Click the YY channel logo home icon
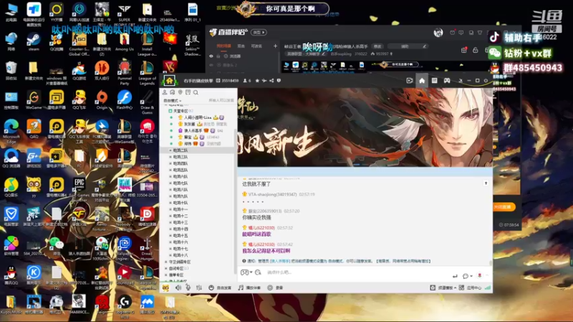573x322 pixels. 170,81
